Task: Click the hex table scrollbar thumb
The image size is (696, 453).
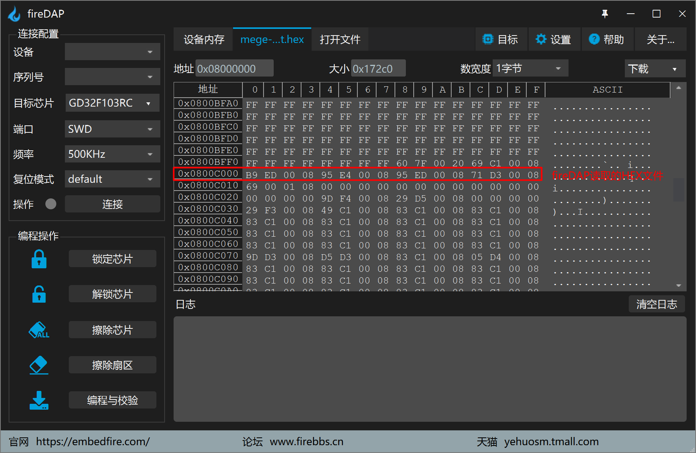Action: [679, 190]
